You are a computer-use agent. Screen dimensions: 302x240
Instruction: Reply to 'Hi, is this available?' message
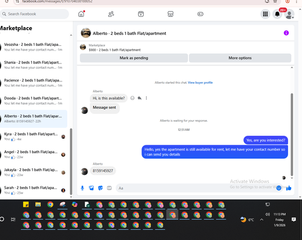[140, 98]
